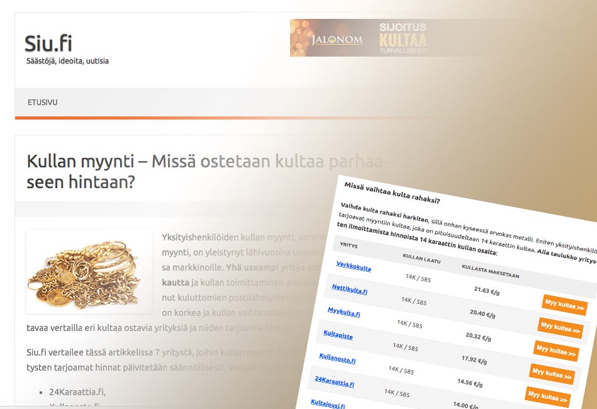Click the Siu.fi site logo title
The image size is (597, 409).
(x=48, y=43)
